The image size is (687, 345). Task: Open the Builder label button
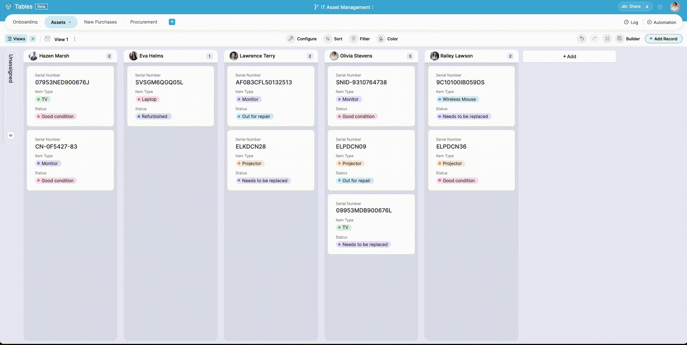click(x=633, y=39)
